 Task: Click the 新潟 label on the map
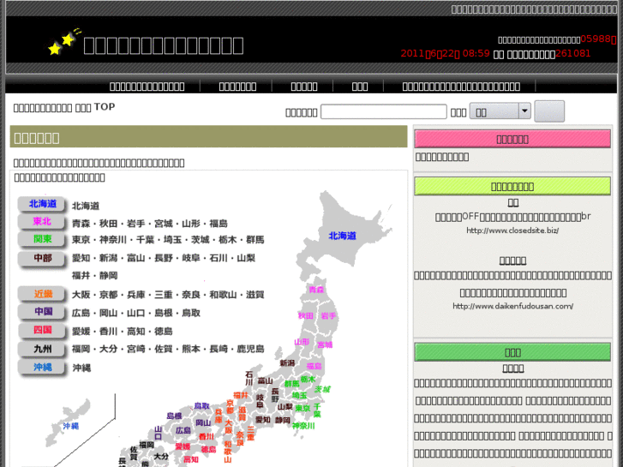(x=287, y=362)
